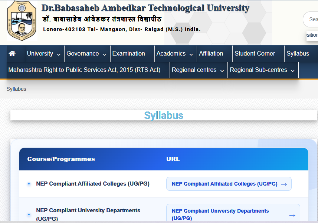Click the large Syllabus page heading
The width and height of the screenshot is (318, 223).
(164, 116)
